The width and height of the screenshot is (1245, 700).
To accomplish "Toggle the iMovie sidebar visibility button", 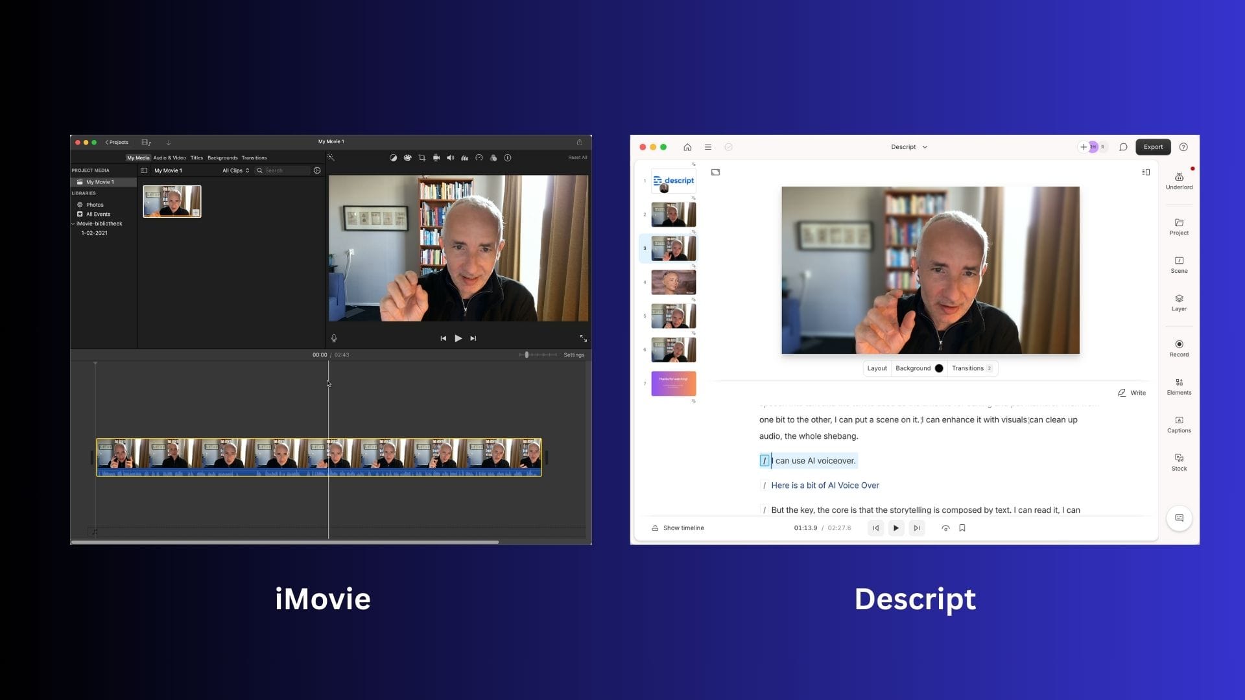I will coord(144,170).
